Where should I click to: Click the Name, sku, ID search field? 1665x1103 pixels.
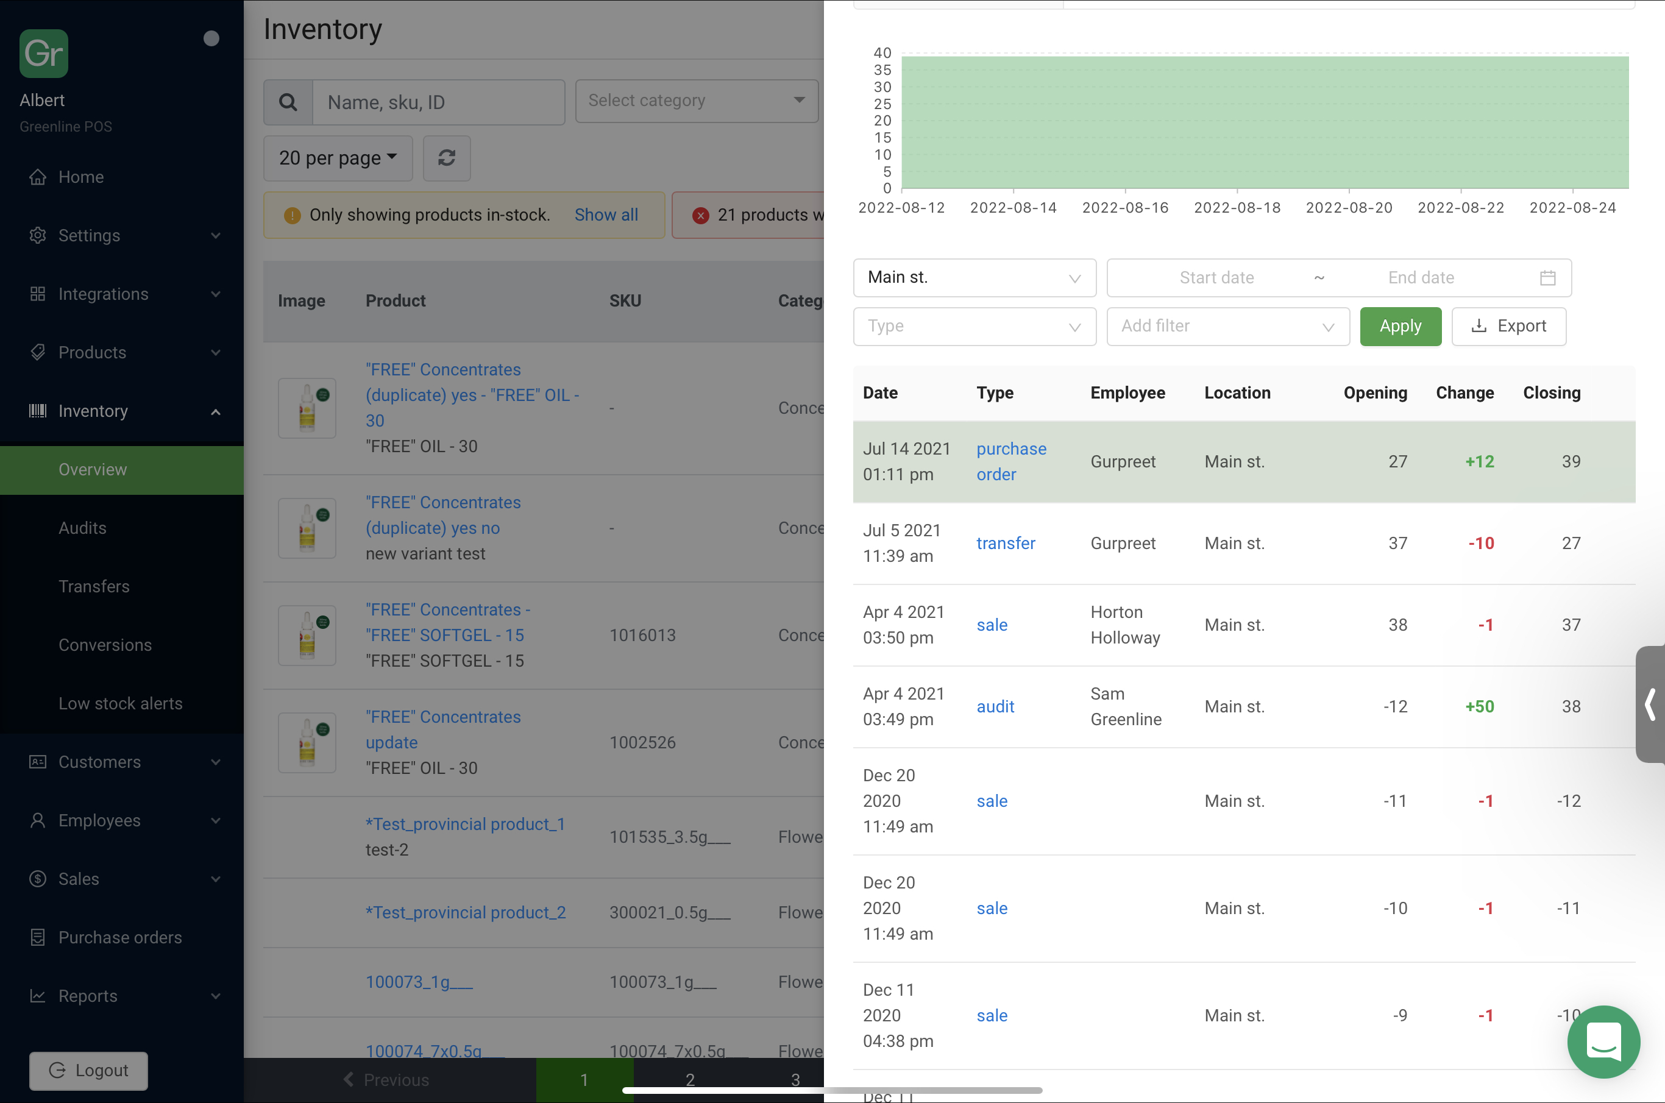(438, 102)
